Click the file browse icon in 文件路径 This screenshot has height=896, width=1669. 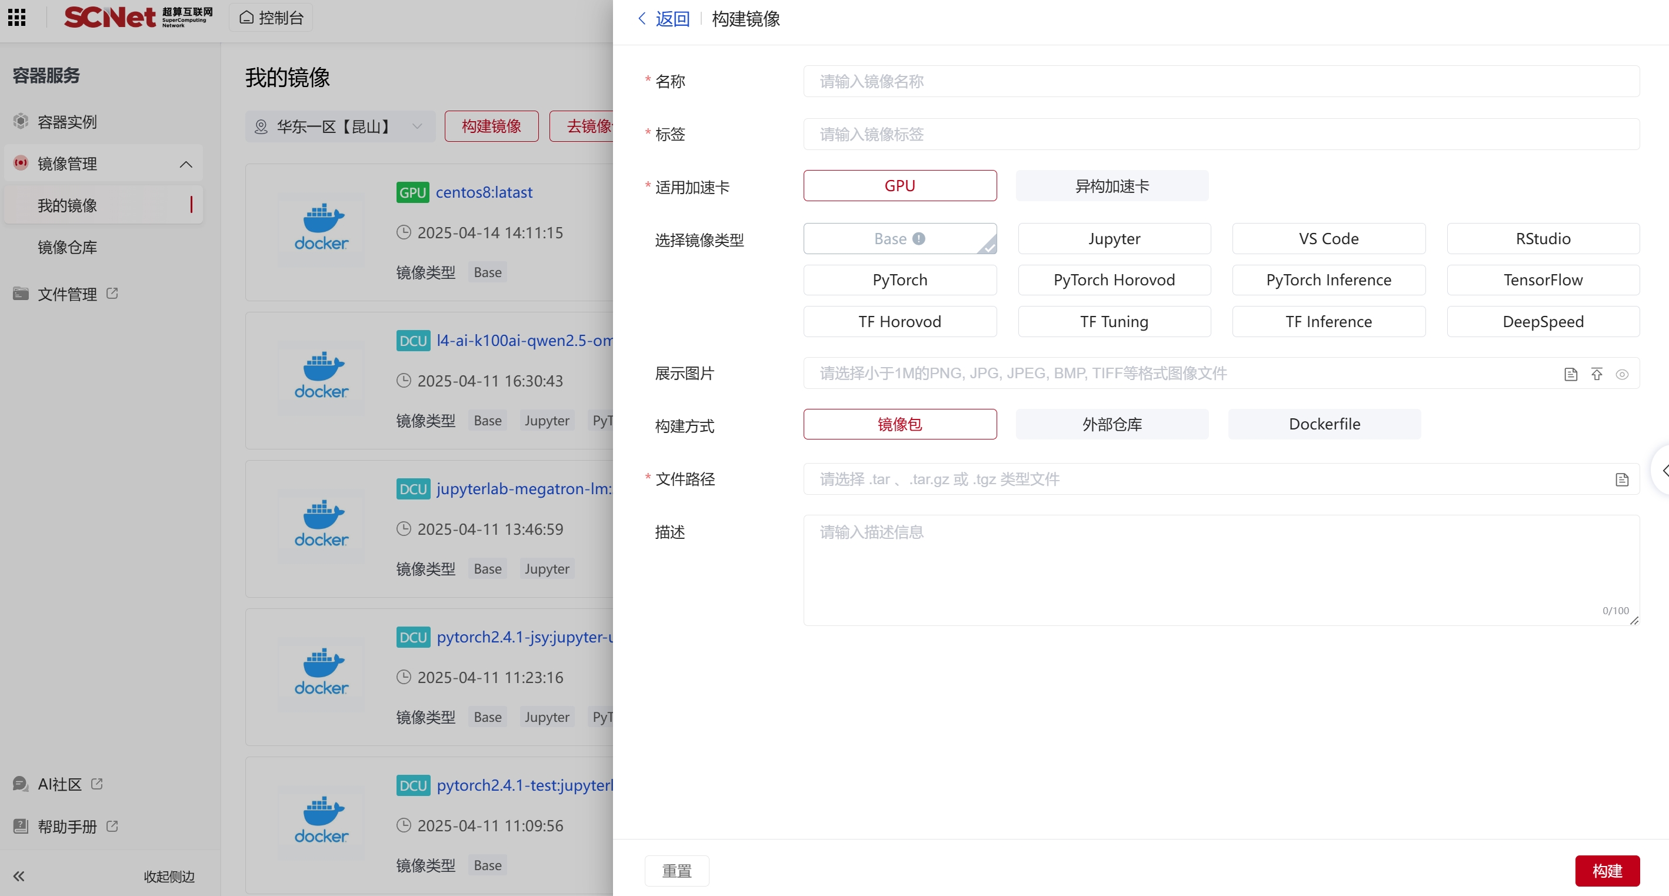(1622, 479)
